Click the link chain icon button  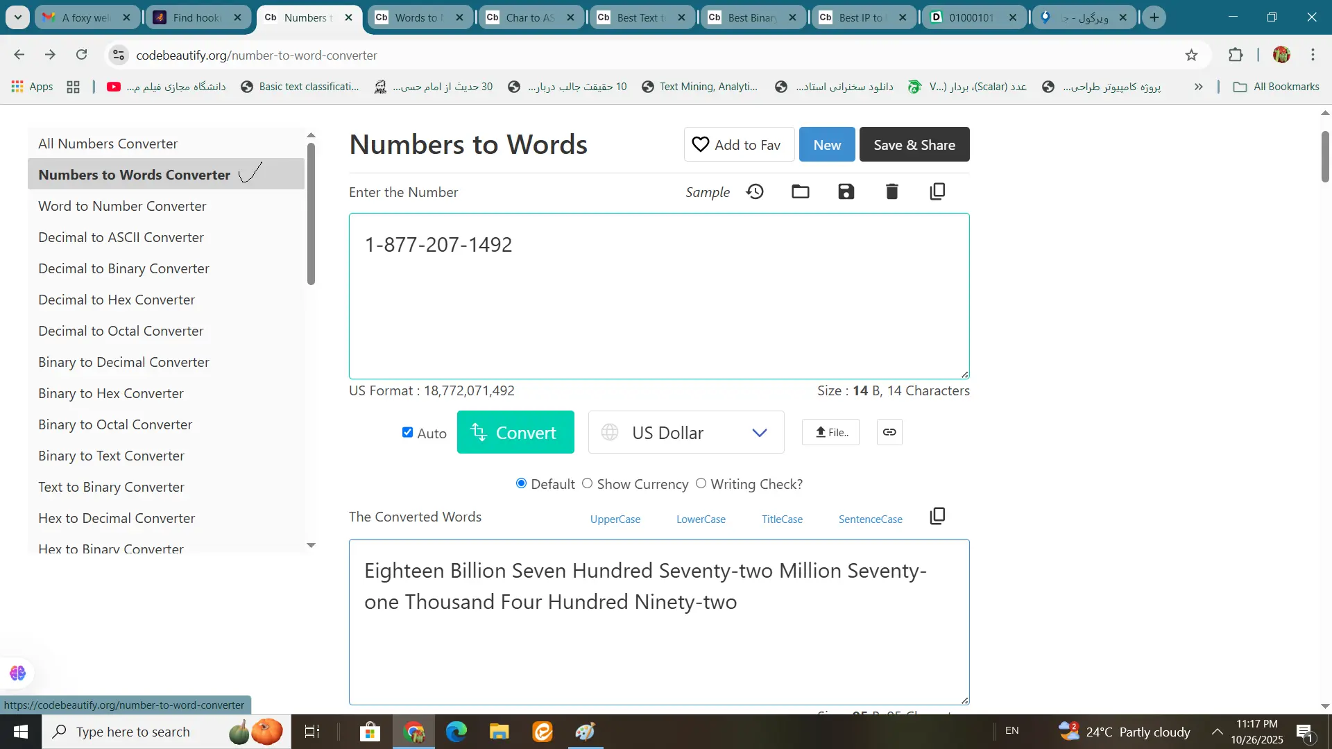click(x=889, y=433)
